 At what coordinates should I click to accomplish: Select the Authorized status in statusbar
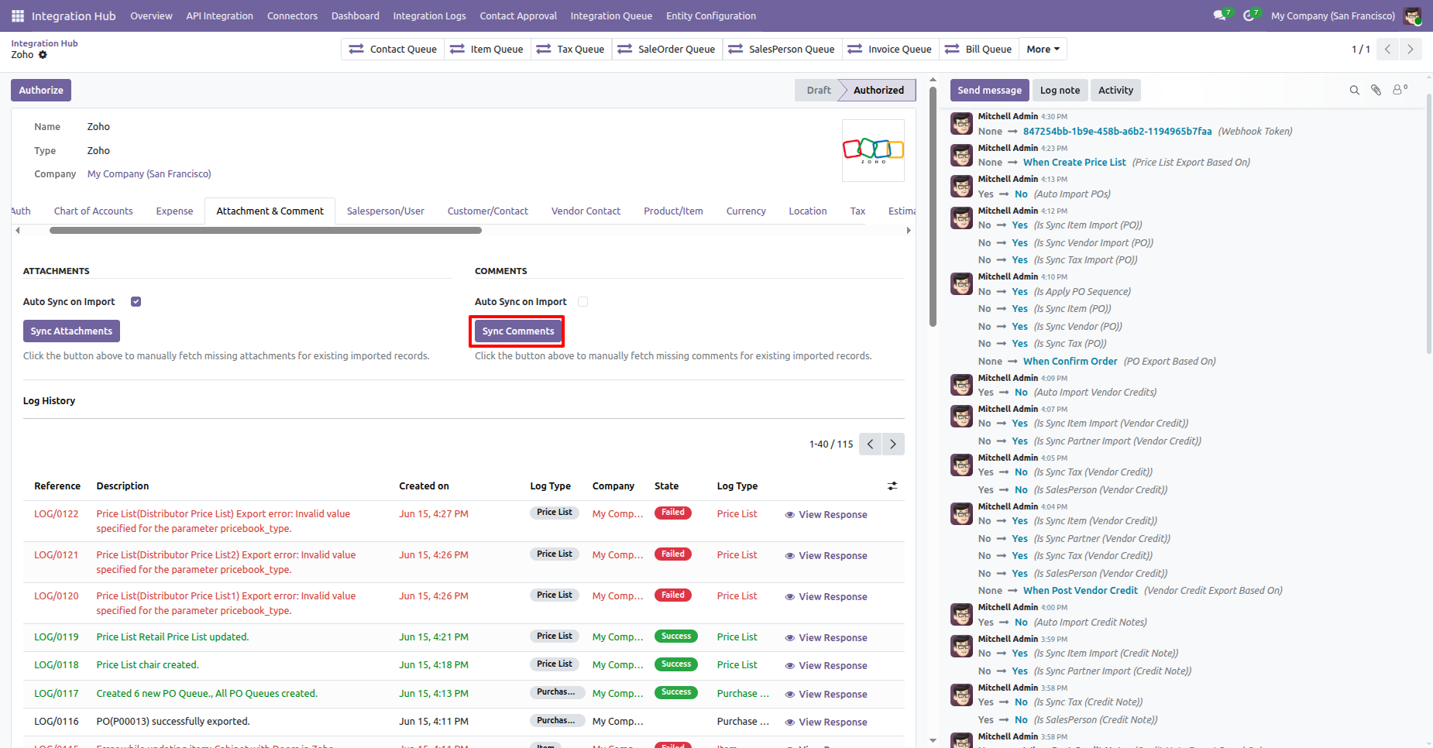[878, 91]
